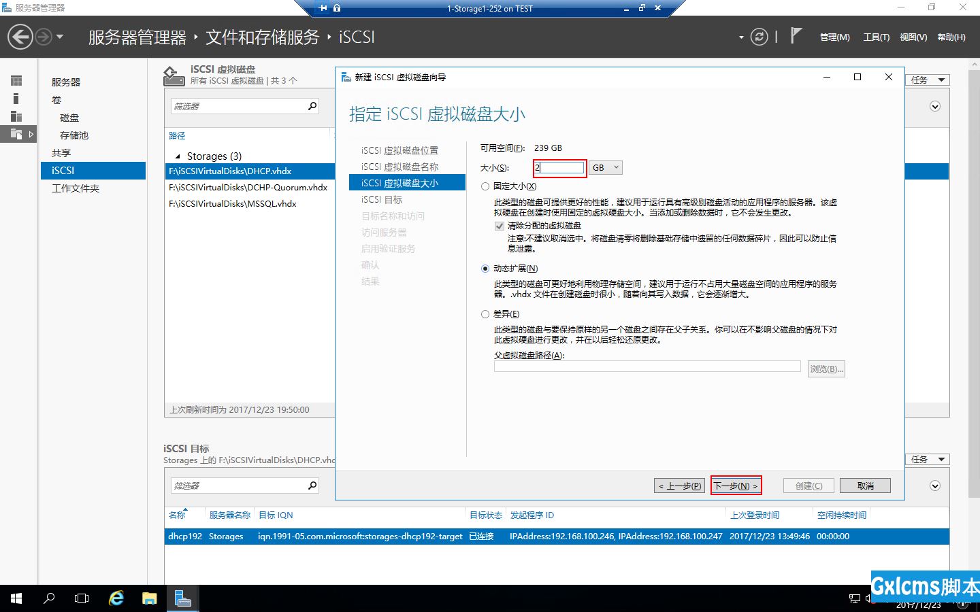Click the back navigation arrow
The image size is (980, 612).
20,37
